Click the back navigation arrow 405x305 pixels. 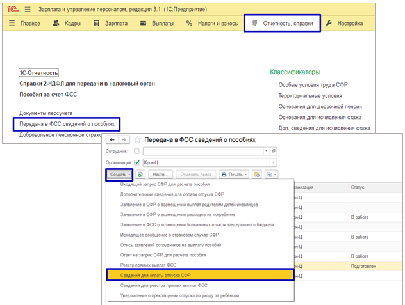tap(113, 139)
